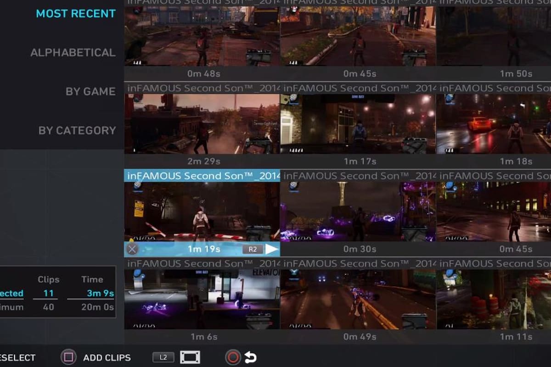Go back using the return arrow icon

[x=250, y=358]
